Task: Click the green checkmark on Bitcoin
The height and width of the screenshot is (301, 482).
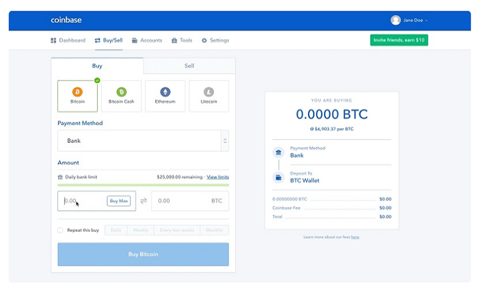Action: tap(97, 81)
